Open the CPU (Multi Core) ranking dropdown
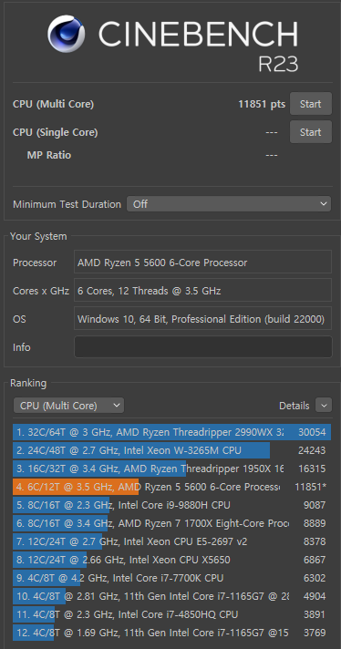341x649 pixels. pyautogui.click(x=68, y=406)
